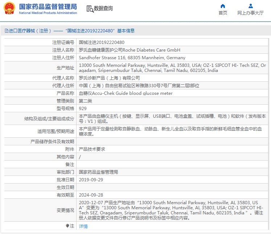Click the 有效期至 row label
Screen dimensions: 271x234
click(65, 195)
